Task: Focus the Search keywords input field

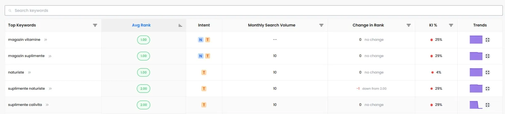Action: (x=253, y=10)
